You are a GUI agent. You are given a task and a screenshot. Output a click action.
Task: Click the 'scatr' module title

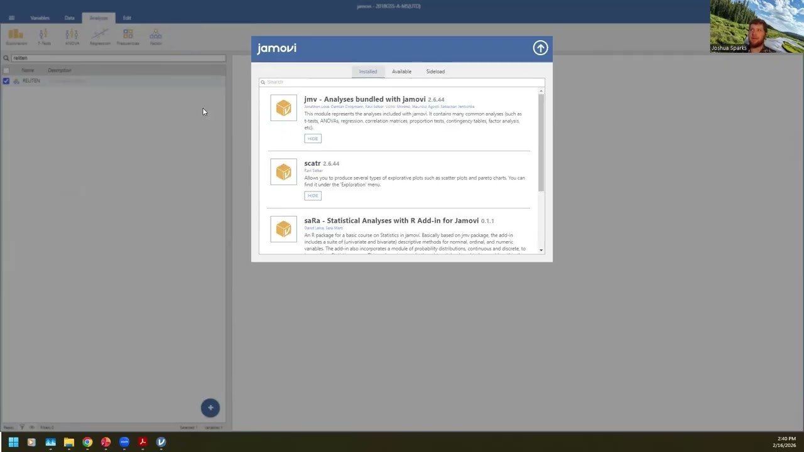[x=312, y=163]
